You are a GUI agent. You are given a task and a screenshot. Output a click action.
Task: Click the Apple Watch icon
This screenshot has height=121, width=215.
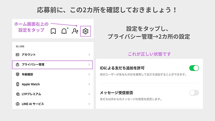[17, 84]
